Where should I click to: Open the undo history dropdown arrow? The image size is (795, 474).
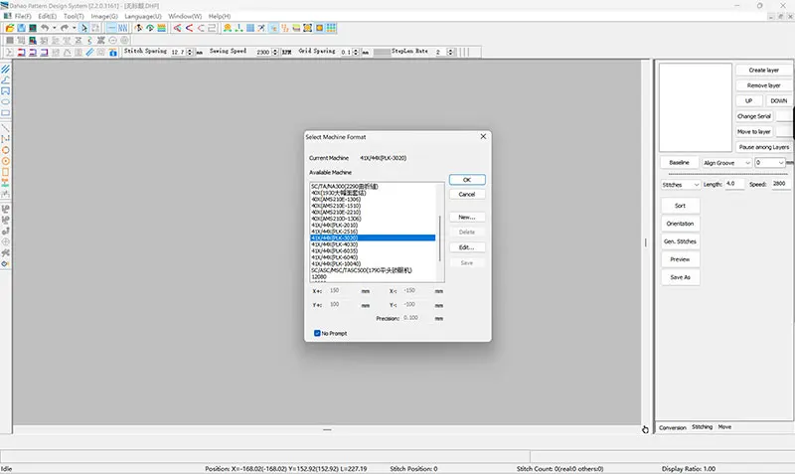(x=54, y=28)
